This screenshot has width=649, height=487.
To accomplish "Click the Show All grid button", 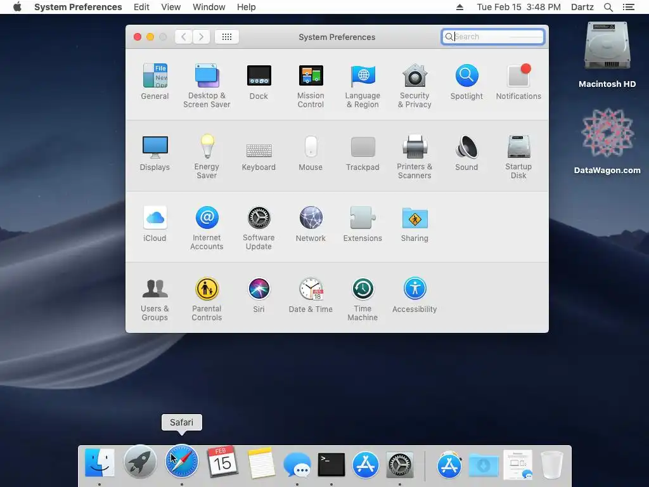I will (x=227, y=37).
